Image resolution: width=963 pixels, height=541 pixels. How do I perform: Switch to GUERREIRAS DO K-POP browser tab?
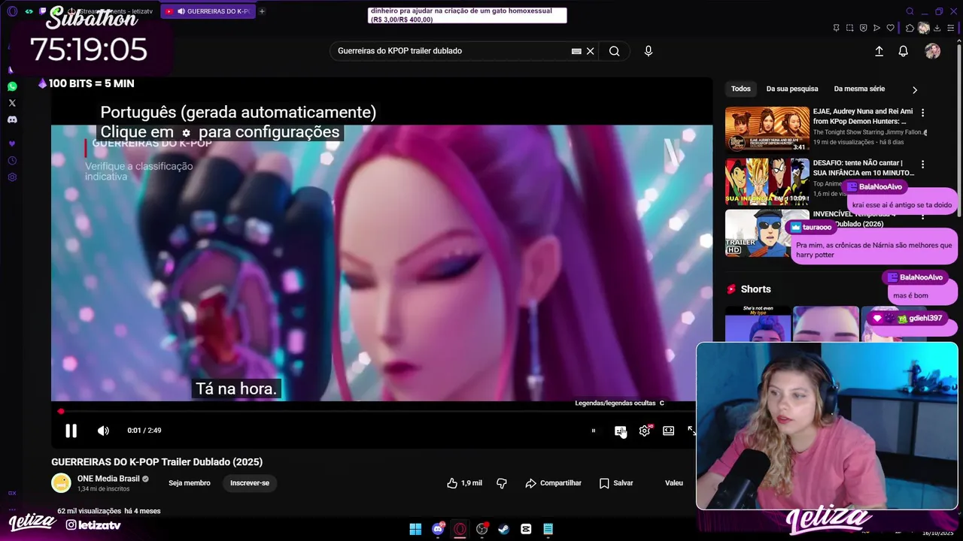(x=208, y=11)
